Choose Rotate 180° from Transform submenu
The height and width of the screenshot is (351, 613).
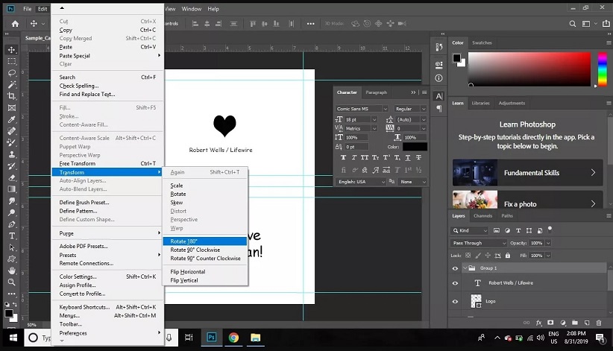click(205, 241)
